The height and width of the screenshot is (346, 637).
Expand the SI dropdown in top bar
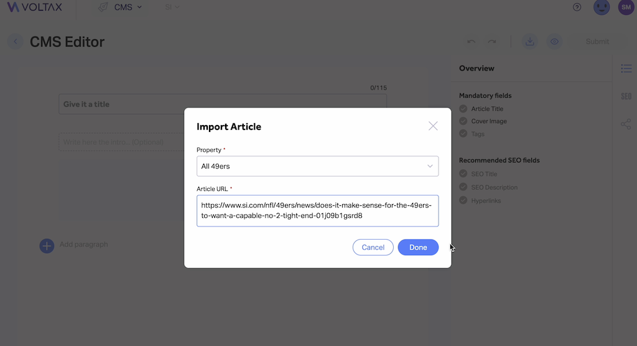(172, 7)
